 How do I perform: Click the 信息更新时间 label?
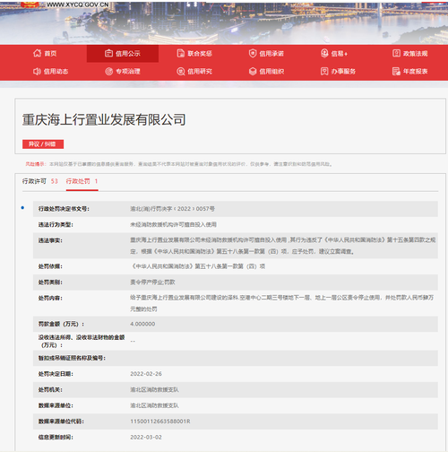[x=56, y=437]
